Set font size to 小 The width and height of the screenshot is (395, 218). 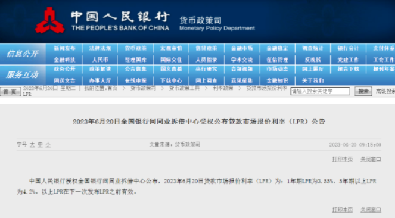(x=48, y=145)
